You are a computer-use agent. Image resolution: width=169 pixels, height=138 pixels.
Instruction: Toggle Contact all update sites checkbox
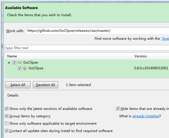click(7, 131)
